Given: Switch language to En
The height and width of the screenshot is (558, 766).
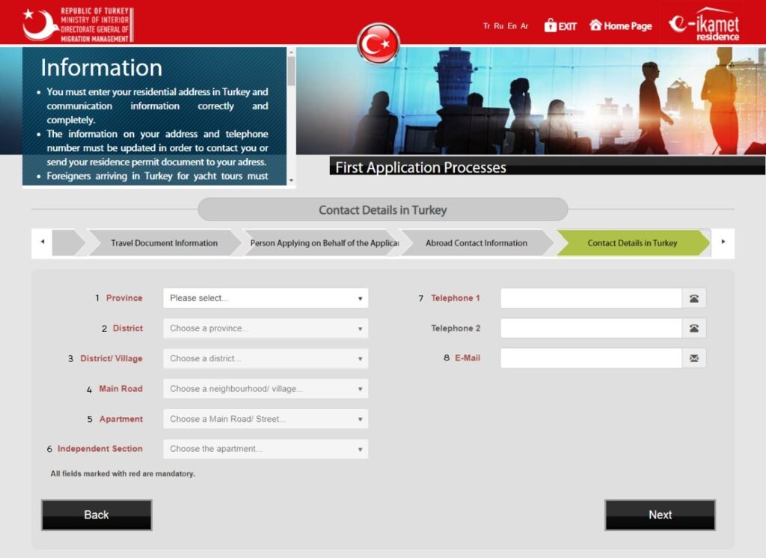Looking at the screenshot, I should tap(512, 26).
